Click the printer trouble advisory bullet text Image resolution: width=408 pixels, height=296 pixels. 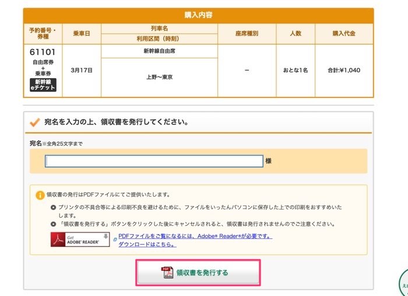click(200, 211)
